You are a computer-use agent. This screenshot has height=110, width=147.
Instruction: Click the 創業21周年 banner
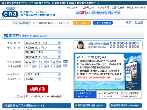coord(98,12)
